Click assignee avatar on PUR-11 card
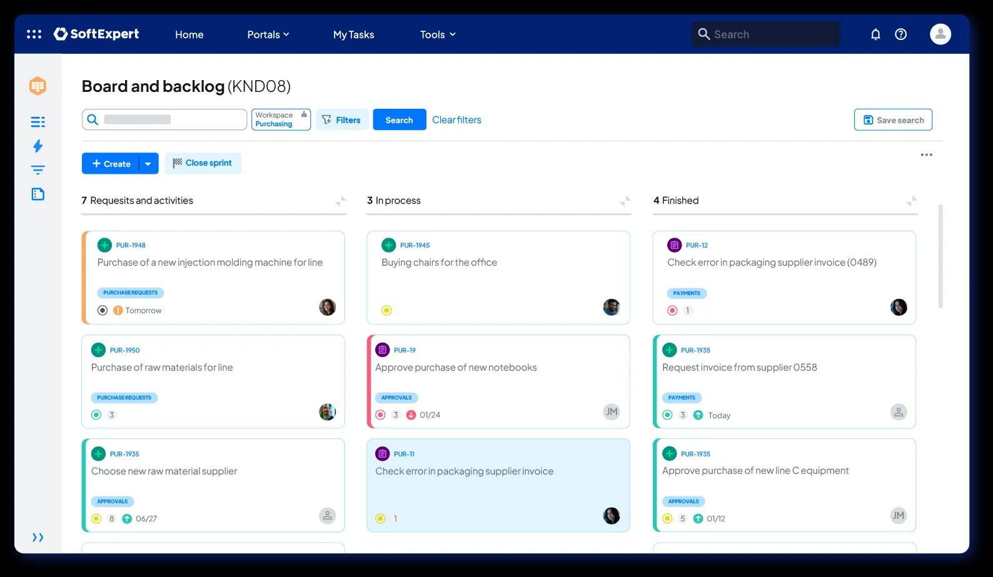This screenshot has width=993, height=577. pyautogui.click(x=612, y=515)
